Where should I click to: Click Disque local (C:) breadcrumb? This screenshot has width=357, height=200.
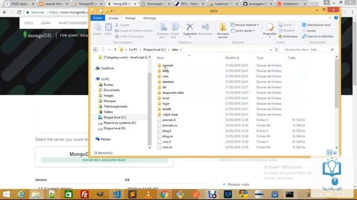155,49
